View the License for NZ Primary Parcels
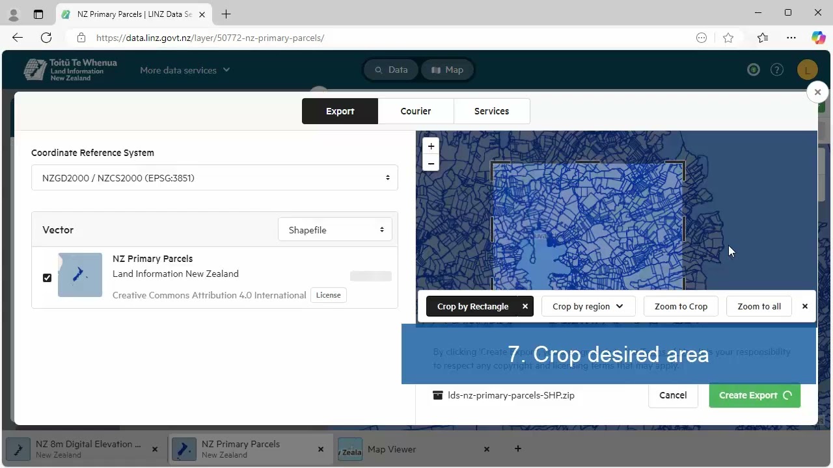 click(x=328, y=295)
